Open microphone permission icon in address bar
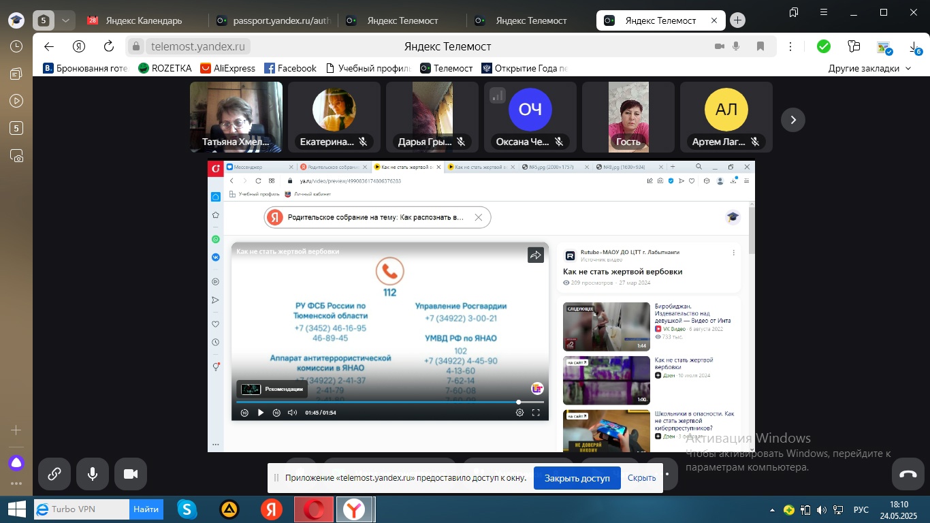 [736, 46]
